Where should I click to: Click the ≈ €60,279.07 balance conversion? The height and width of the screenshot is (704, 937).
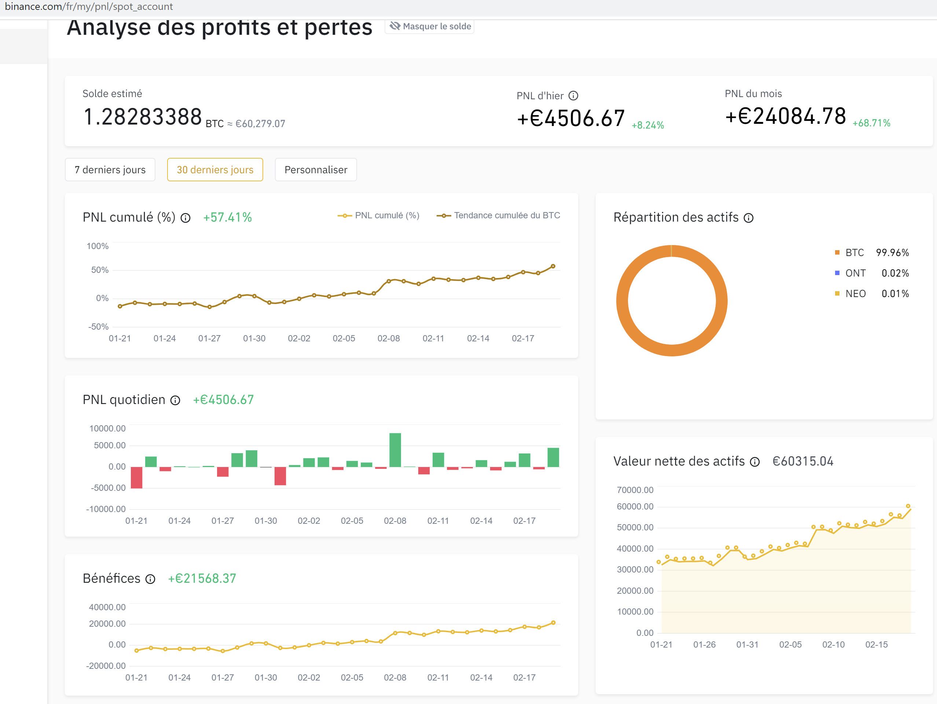pyautogui.click(x=256, y=123)
